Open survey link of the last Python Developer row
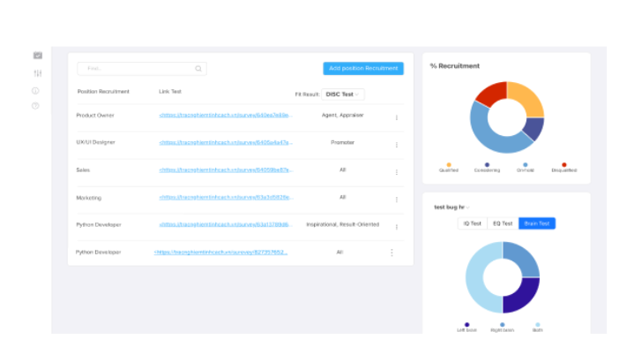The image size is (634, 347). pyautogui.click(x=220, y=252)
